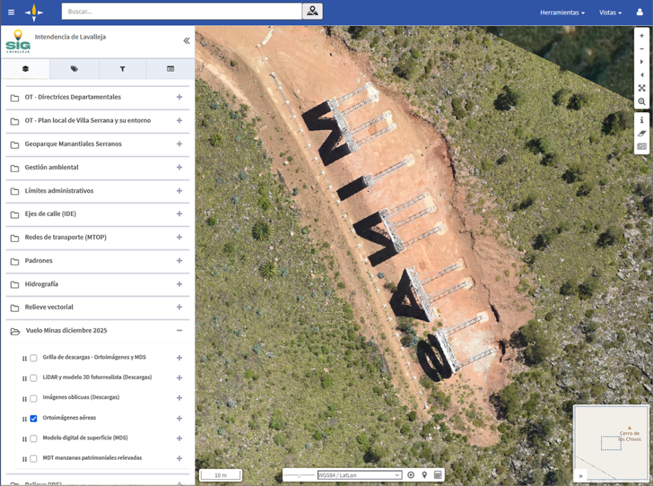Screen dimensions: 653x486
Task: Enable LiDAR y modelo 3D fotorrealista checkbox
Action: click(34, 378)
